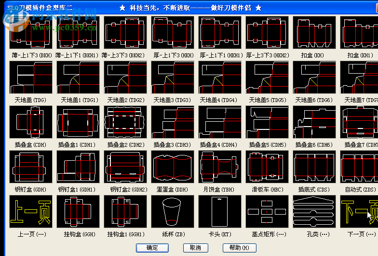
Task: Pick the 薄-上3下3 (BKH2) box template
Action: coord(125,33)
